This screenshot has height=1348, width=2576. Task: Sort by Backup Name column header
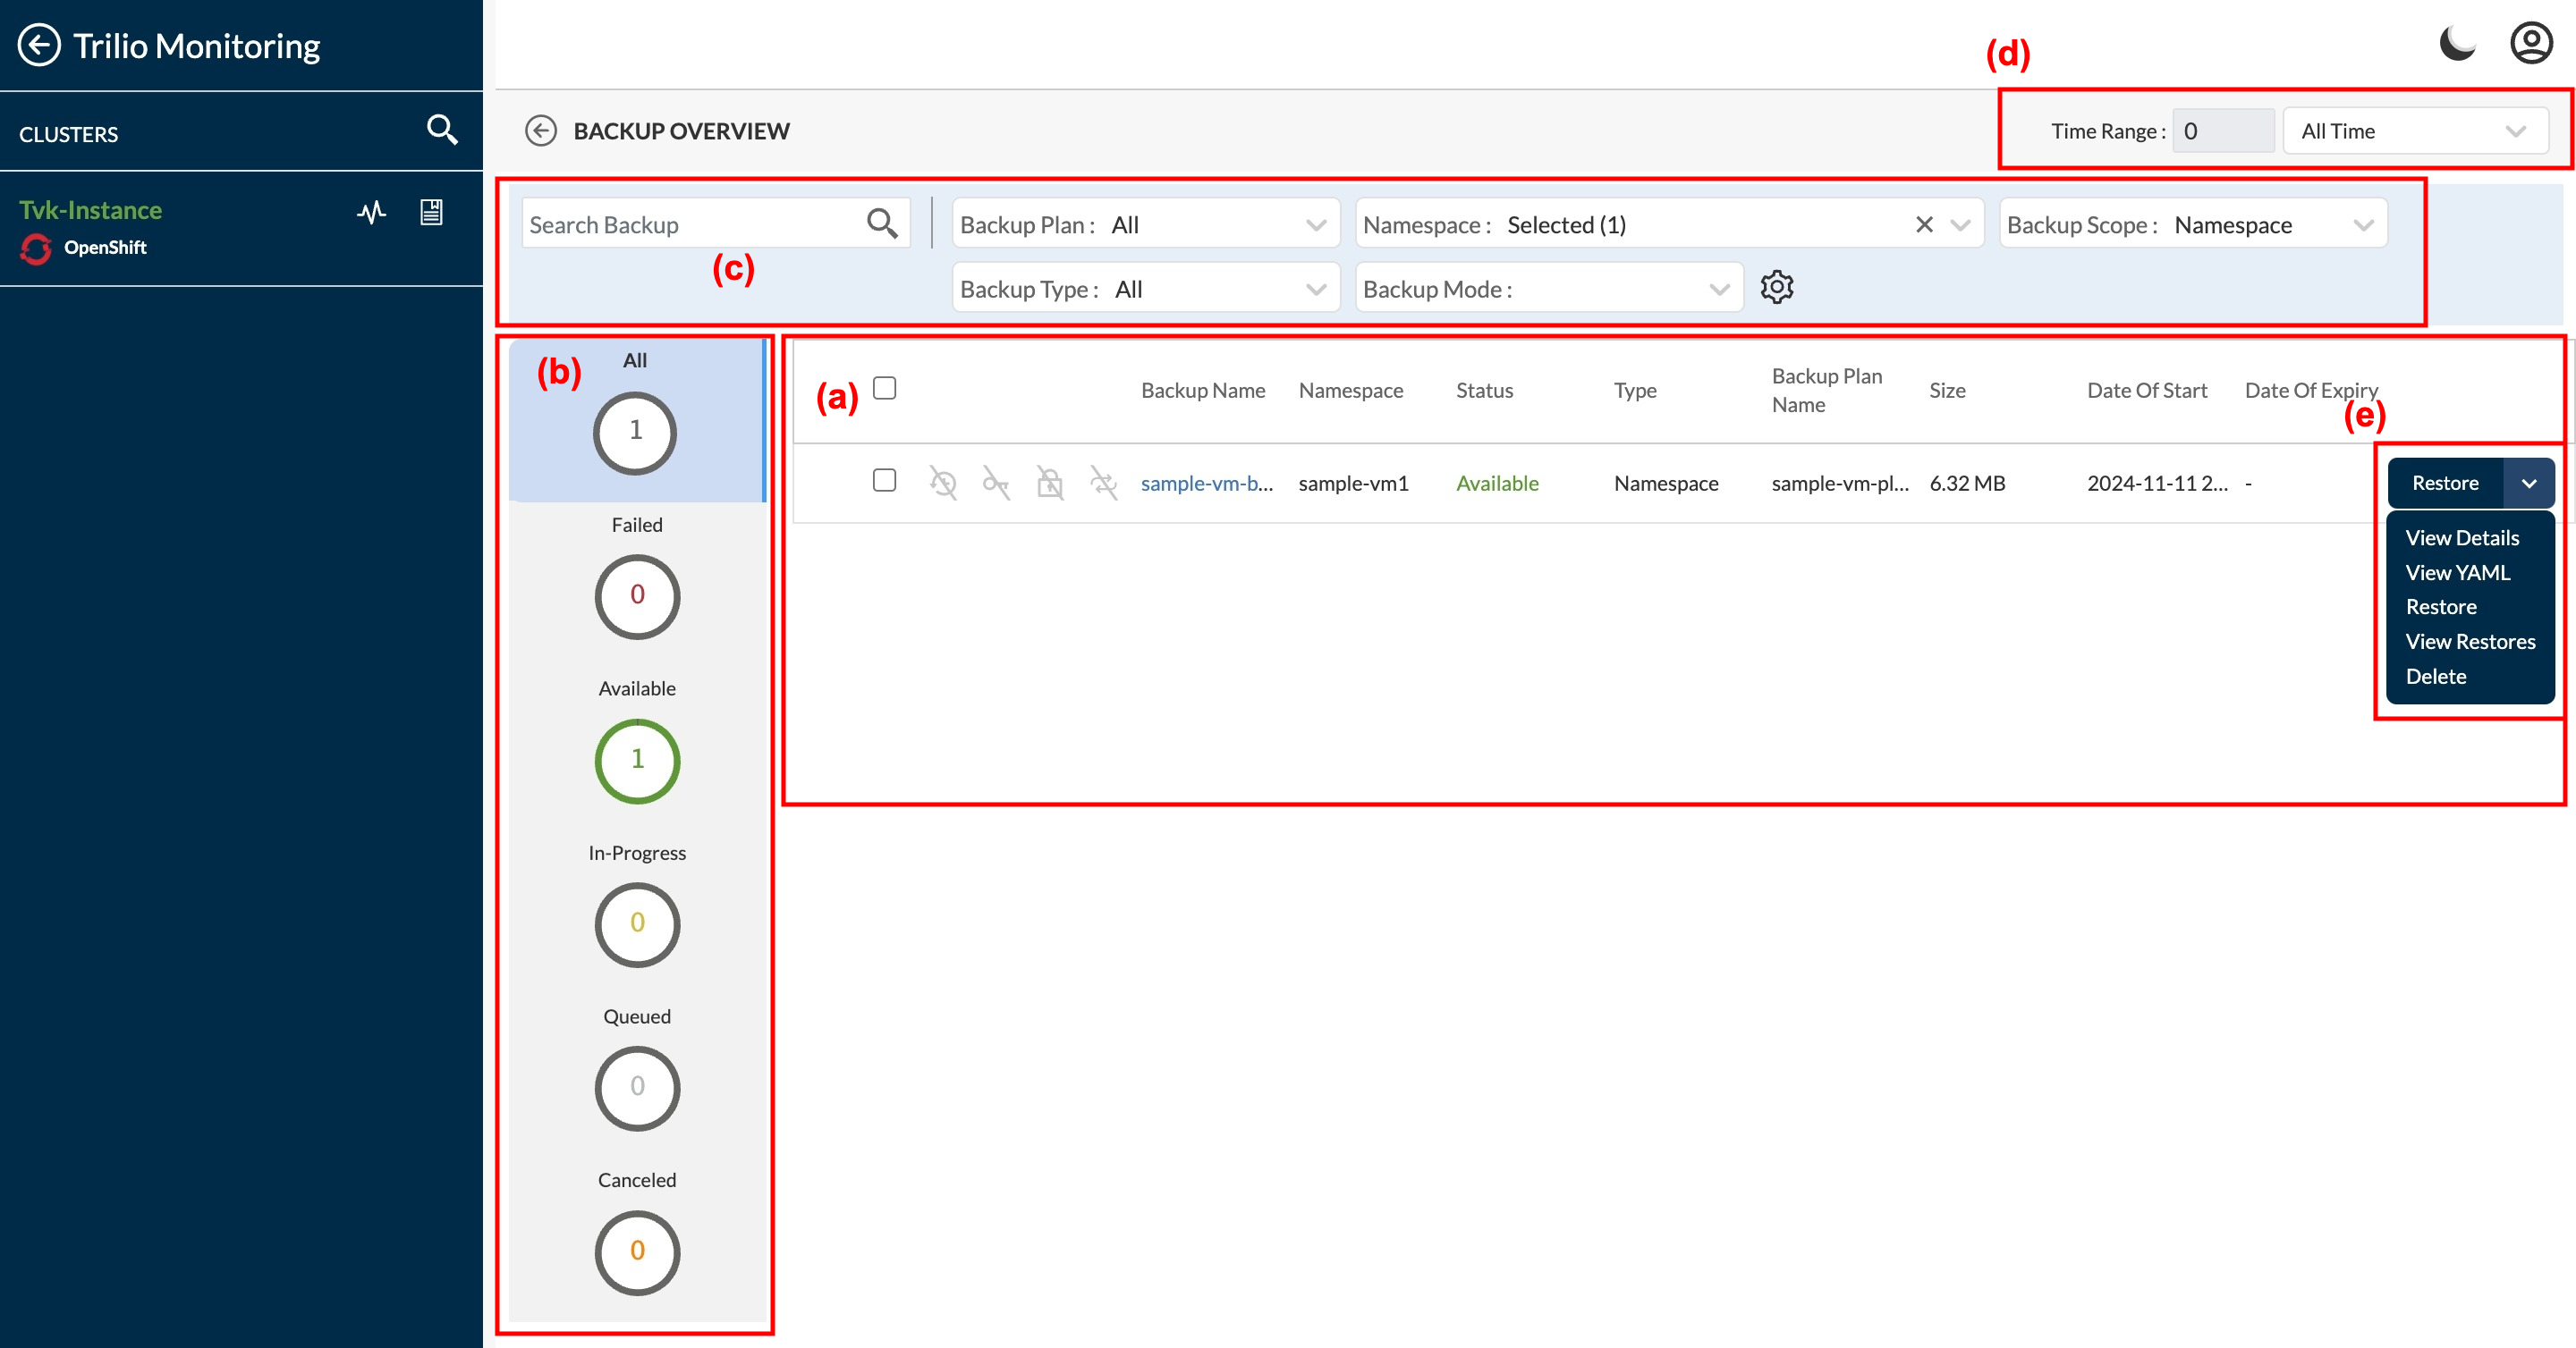click(x=1203, y=391)
